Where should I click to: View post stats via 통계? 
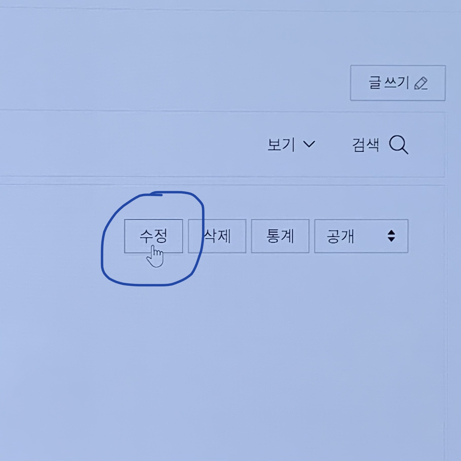point(280,236)
